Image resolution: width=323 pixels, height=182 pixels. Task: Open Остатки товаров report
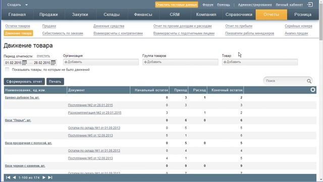click(18, 26)
